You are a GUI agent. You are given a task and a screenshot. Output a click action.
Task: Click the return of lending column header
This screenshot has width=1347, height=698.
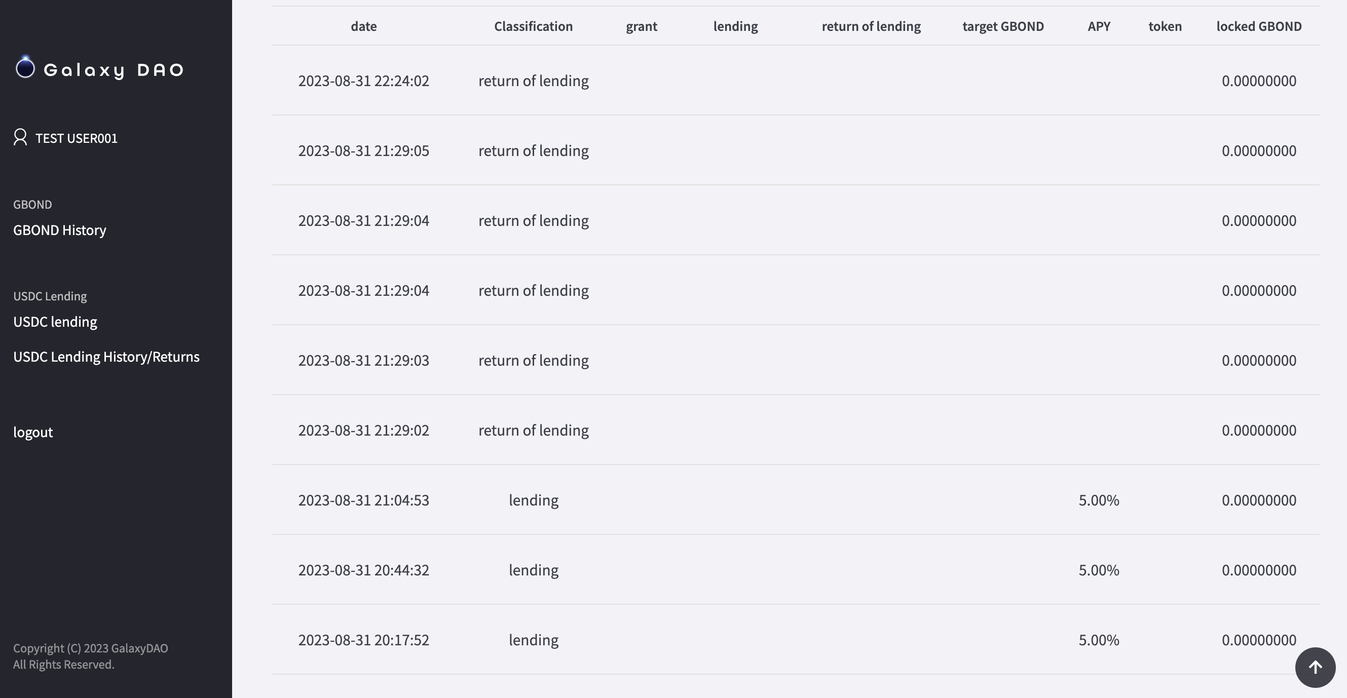871,26
